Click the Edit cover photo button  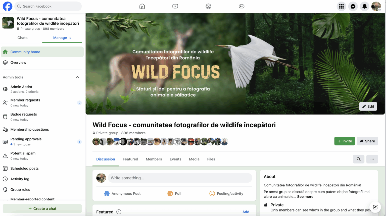tap(368, 106)
